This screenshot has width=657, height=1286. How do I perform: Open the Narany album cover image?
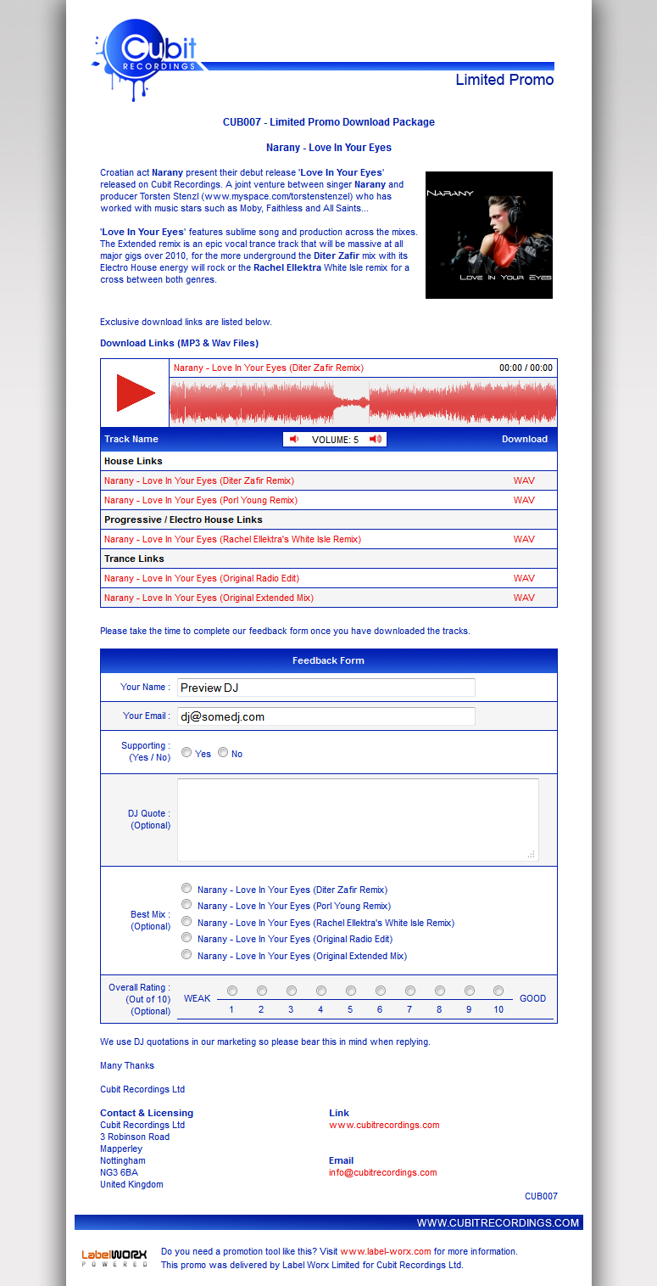[x=489, y=235]
